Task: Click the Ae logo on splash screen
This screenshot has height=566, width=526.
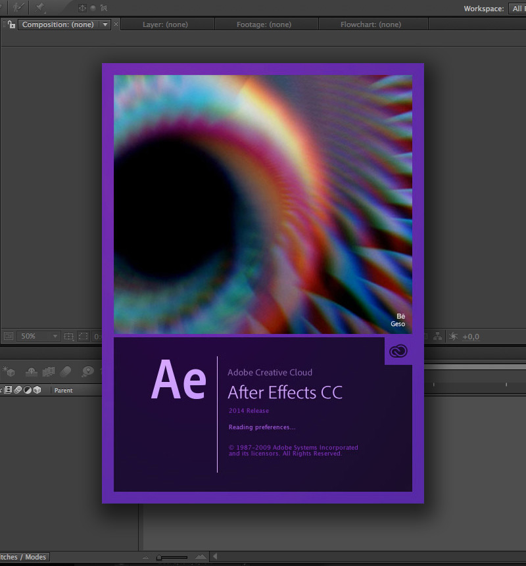Action: (x=179, y=379)
